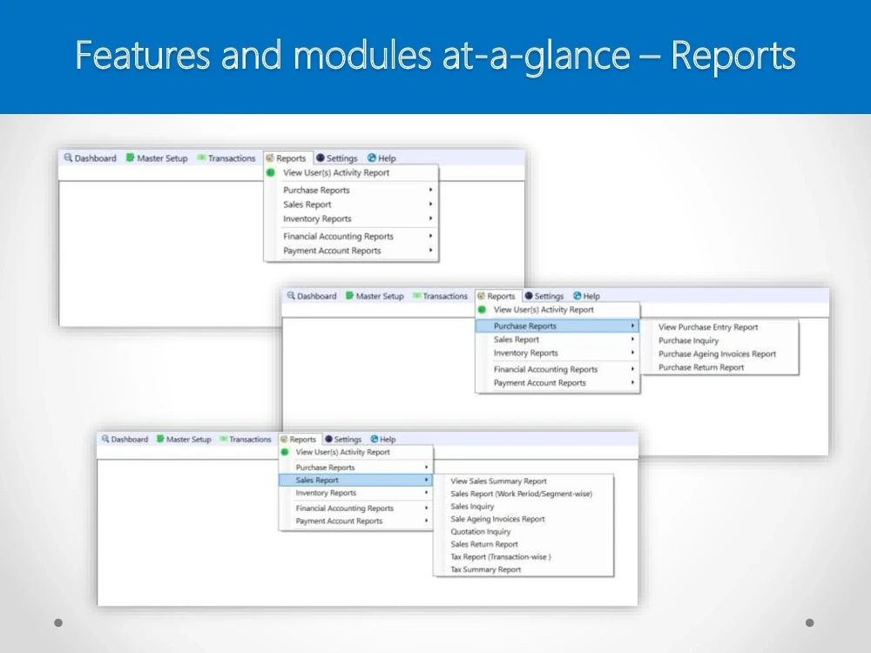Click Payment Account Reports label in middle window
This screenshot has height=653, width=871.
tap(539, 382)
